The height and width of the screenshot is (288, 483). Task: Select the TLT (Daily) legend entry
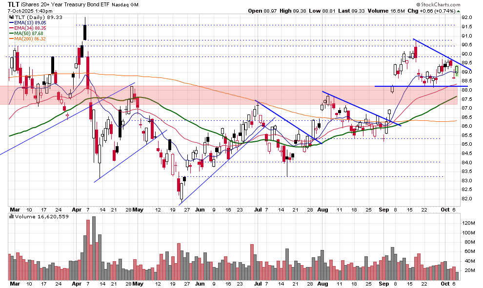pos(30,17)
